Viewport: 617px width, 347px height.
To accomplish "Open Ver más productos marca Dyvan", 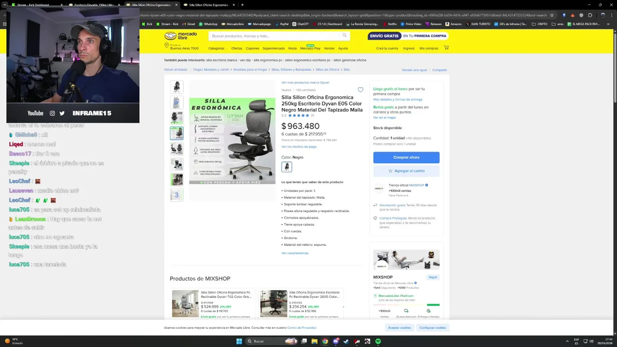I will [305, 82].
